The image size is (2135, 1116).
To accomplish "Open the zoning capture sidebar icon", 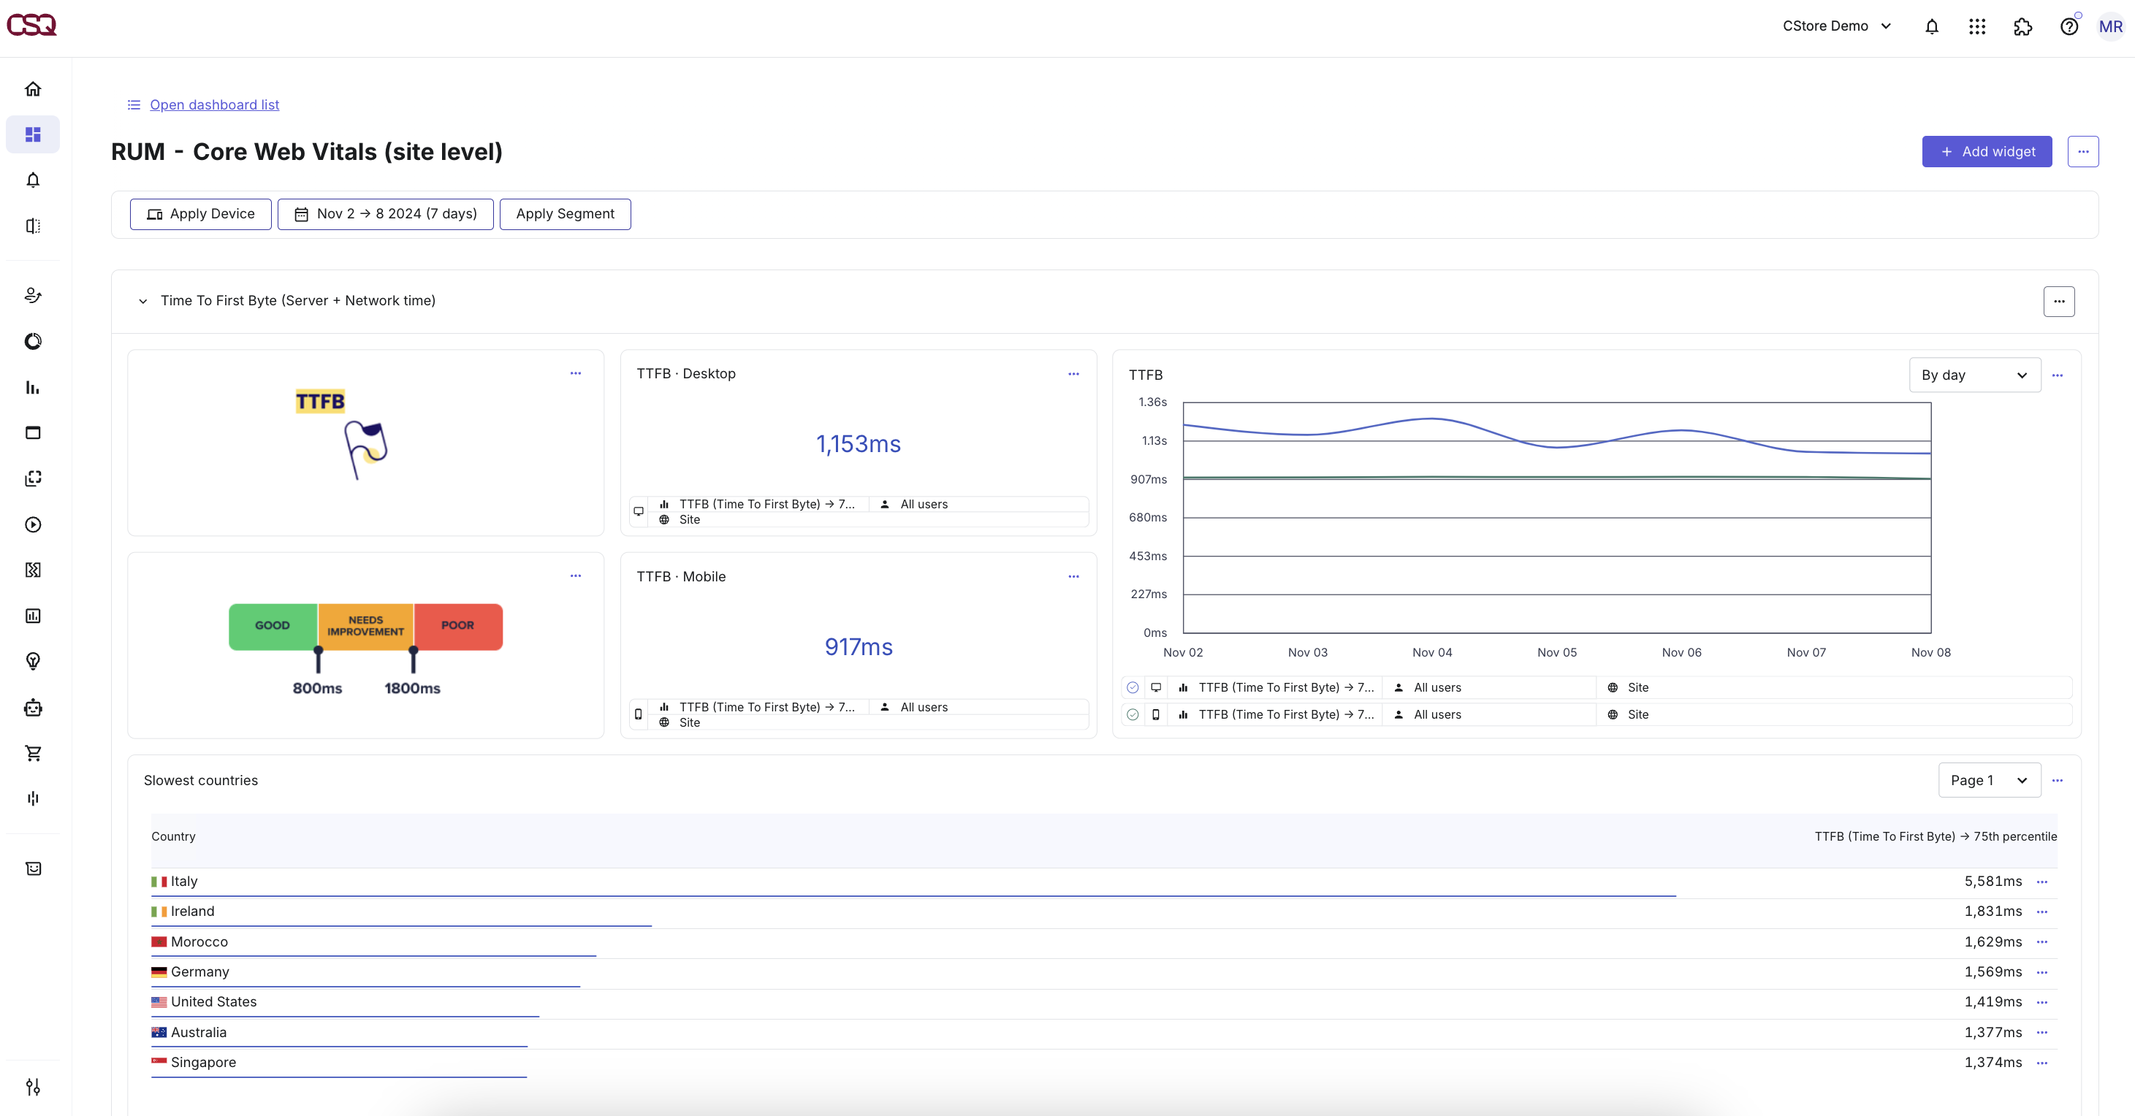I will (x=33, y=478).
